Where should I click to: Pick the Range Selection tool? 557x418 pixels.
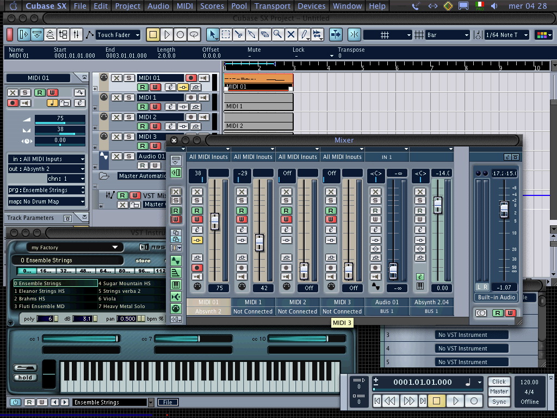[226, 35]
